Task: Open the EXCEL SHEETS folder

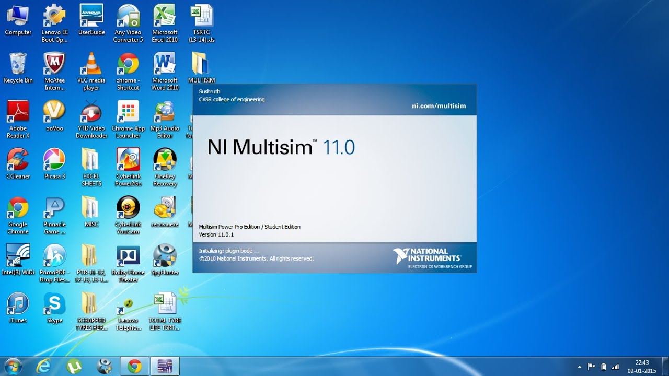Action: [x=91, y=168]
